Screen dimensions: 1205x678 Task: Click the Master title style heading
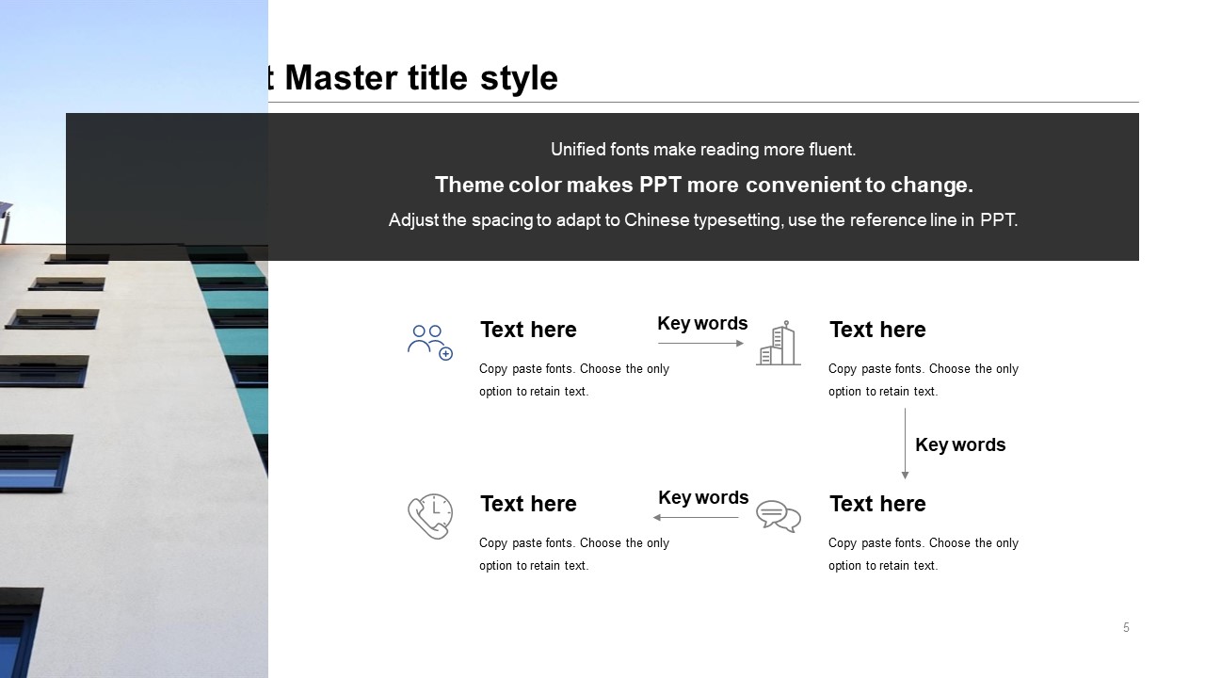coord(414,78)
